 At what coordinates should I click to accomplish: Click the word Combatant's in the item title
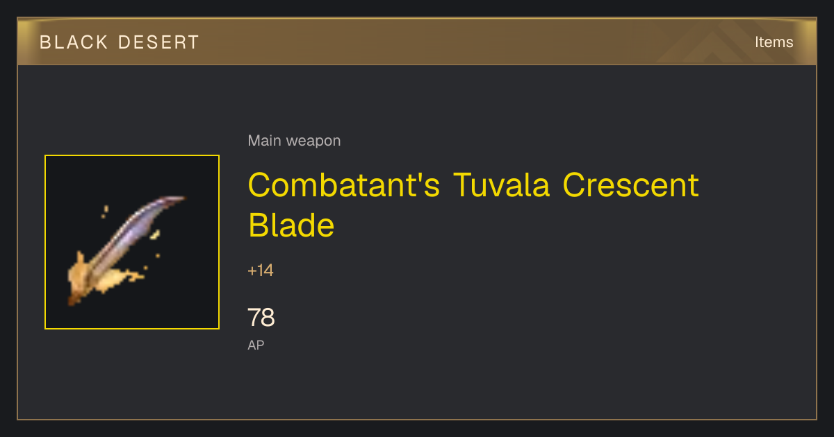[344, 185]
